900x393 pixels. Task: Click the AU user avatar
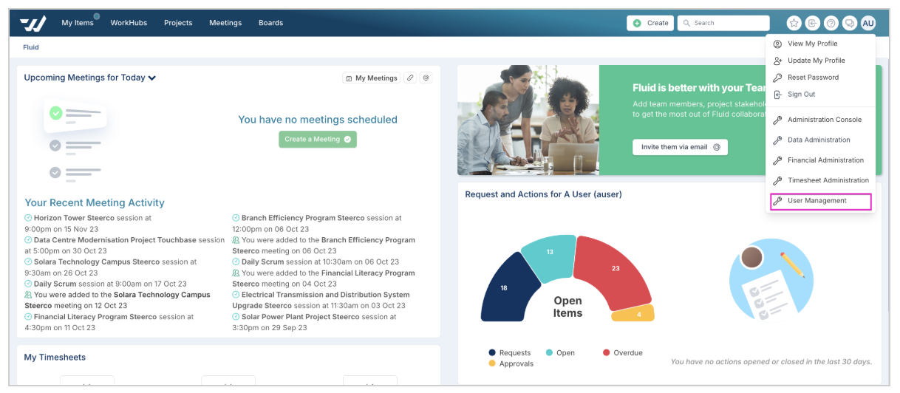pyautogui.click(x=868, y=23)
